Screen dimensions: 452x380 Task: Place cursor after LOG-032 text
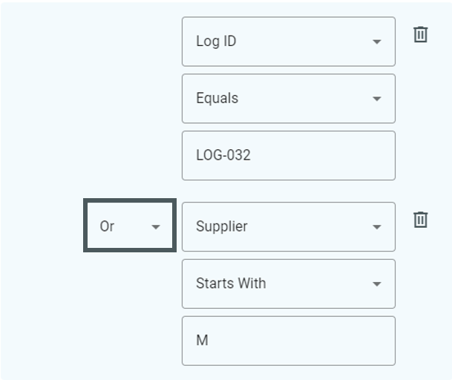[252, 155]
